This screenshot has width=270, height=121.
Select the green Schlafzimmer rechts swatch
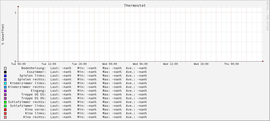click(5, 102)
